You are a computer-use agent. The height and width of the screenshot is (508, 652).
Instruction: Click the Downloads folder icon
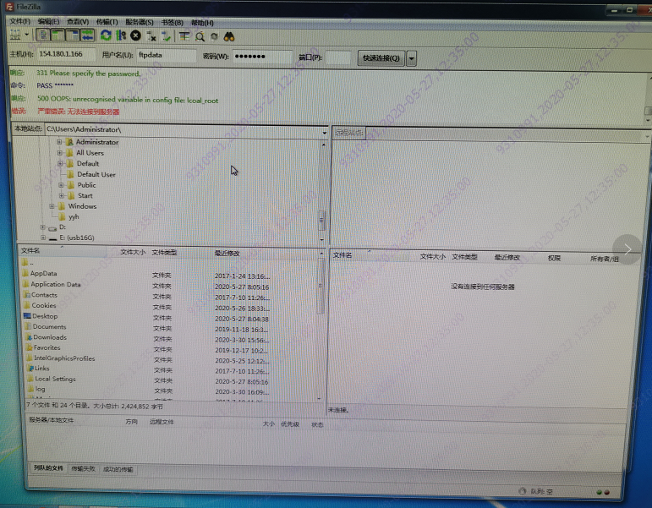point(29,337)
